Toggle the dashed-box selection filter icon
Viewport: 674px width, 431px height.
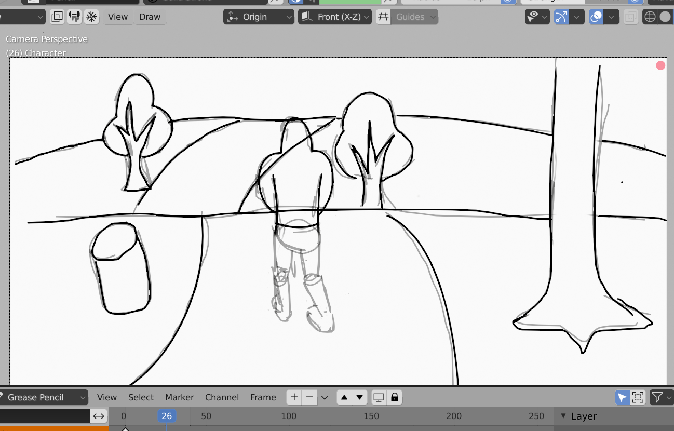tap(638, 397)
